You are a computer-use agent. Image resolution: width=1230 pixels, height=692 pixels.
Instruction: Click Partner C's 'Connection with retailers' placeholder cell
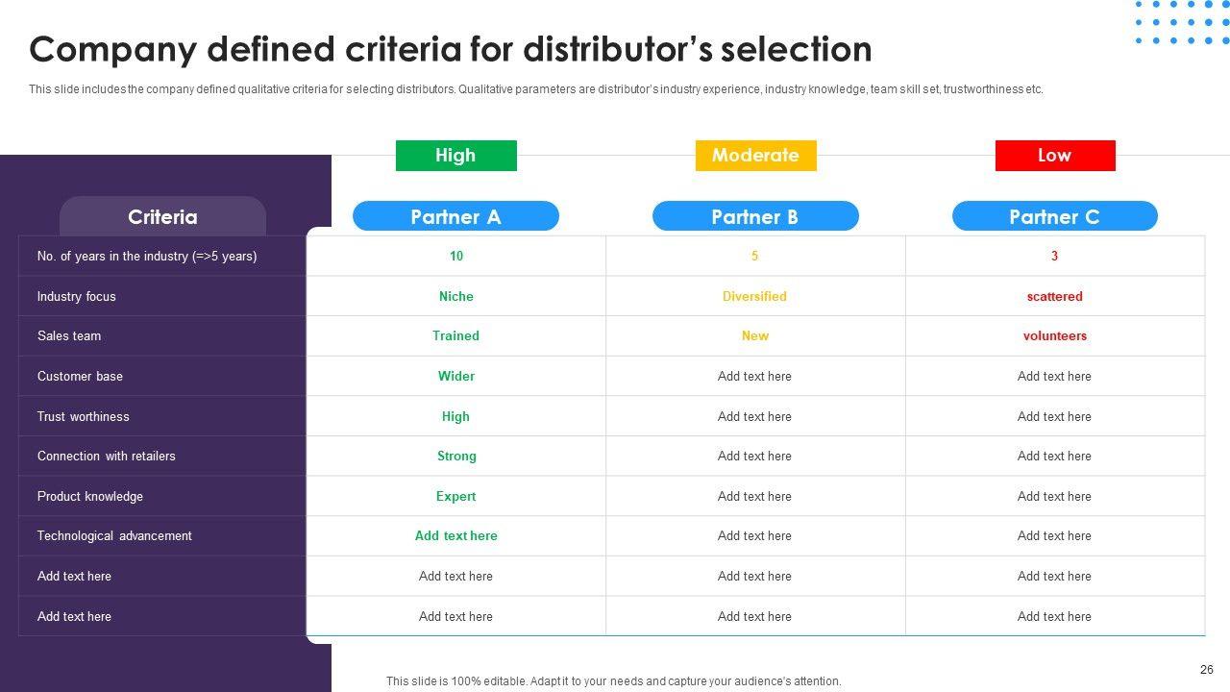pos(1054,456)
